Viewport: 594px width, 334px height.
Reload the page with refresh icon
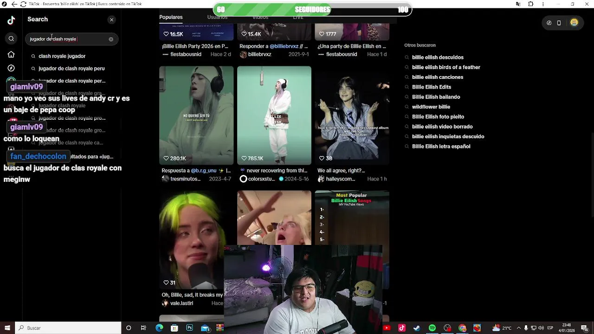click(x=23, y=4)
